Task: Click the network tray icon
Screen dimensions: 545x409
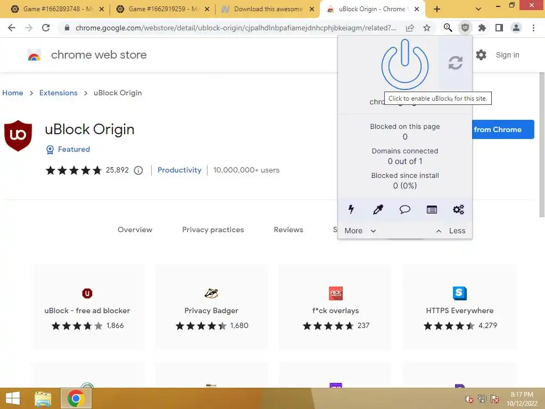Action: click(x=482, y=399)
